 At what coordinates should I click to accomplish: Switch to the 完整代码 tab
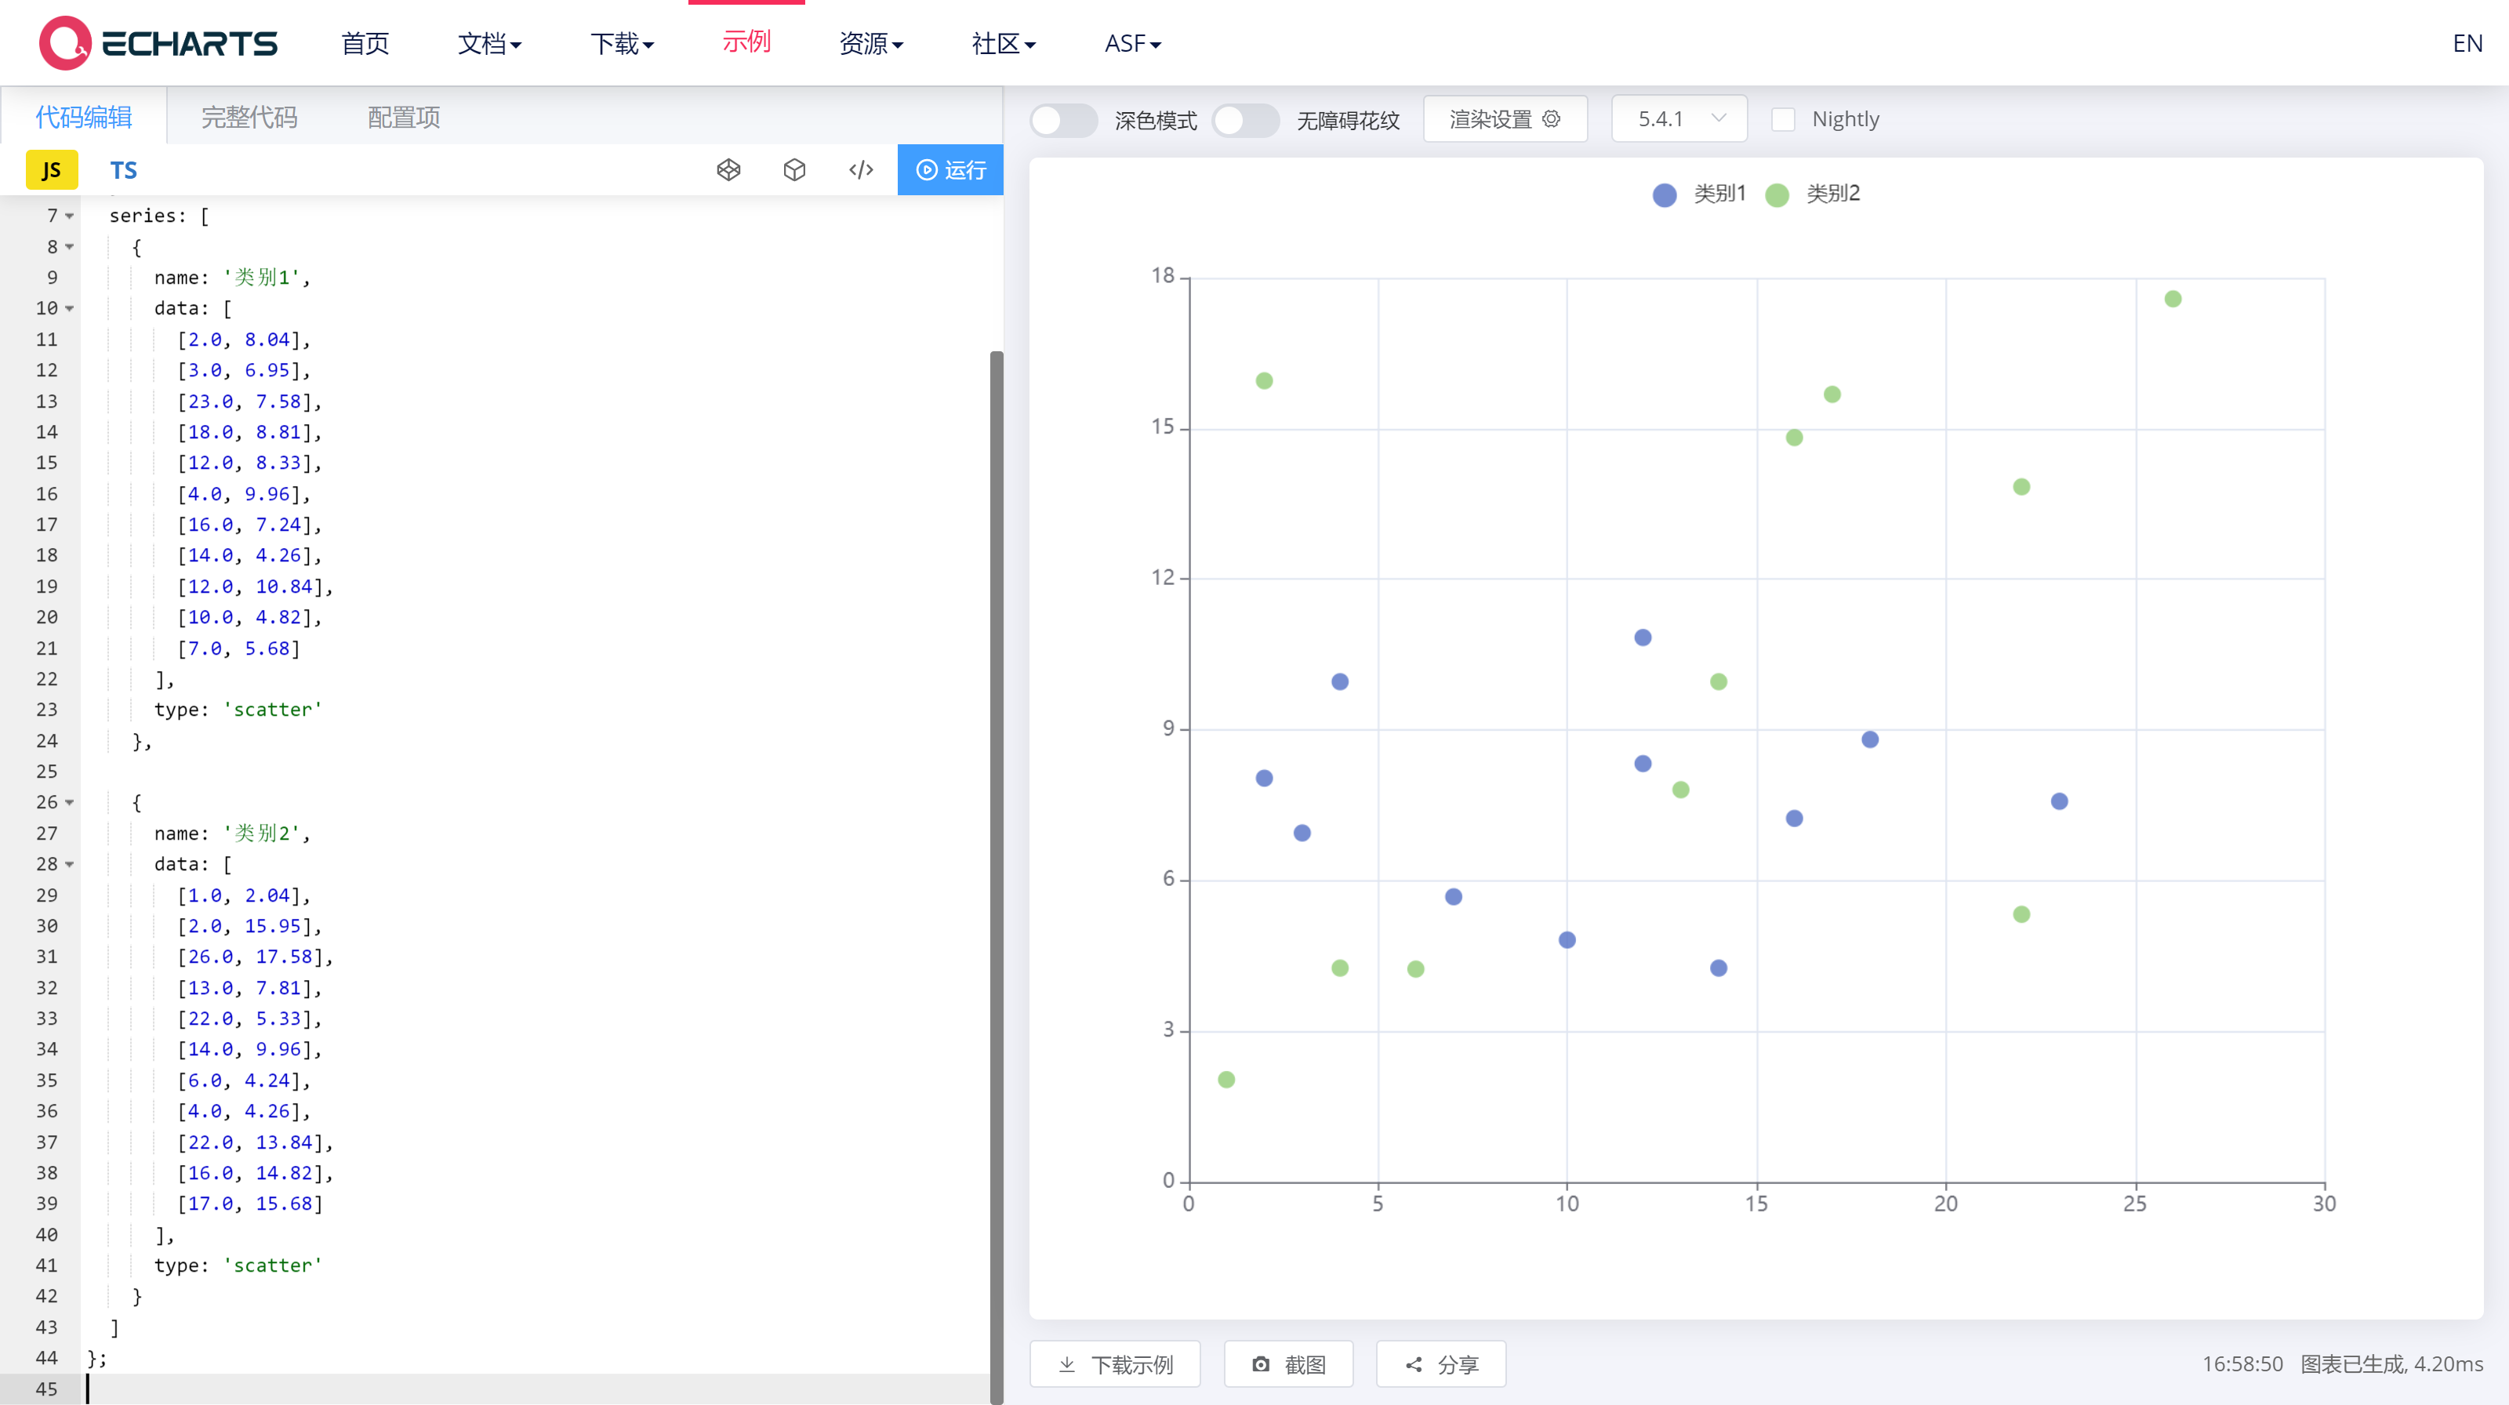pyautogui.click(x=249, y=118)
